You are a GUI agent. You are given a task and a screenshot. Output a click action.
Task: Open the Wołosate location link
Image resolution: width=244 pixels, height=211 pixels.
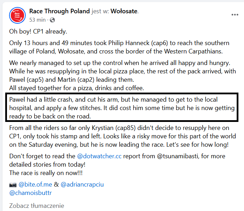tap(124, 11)
